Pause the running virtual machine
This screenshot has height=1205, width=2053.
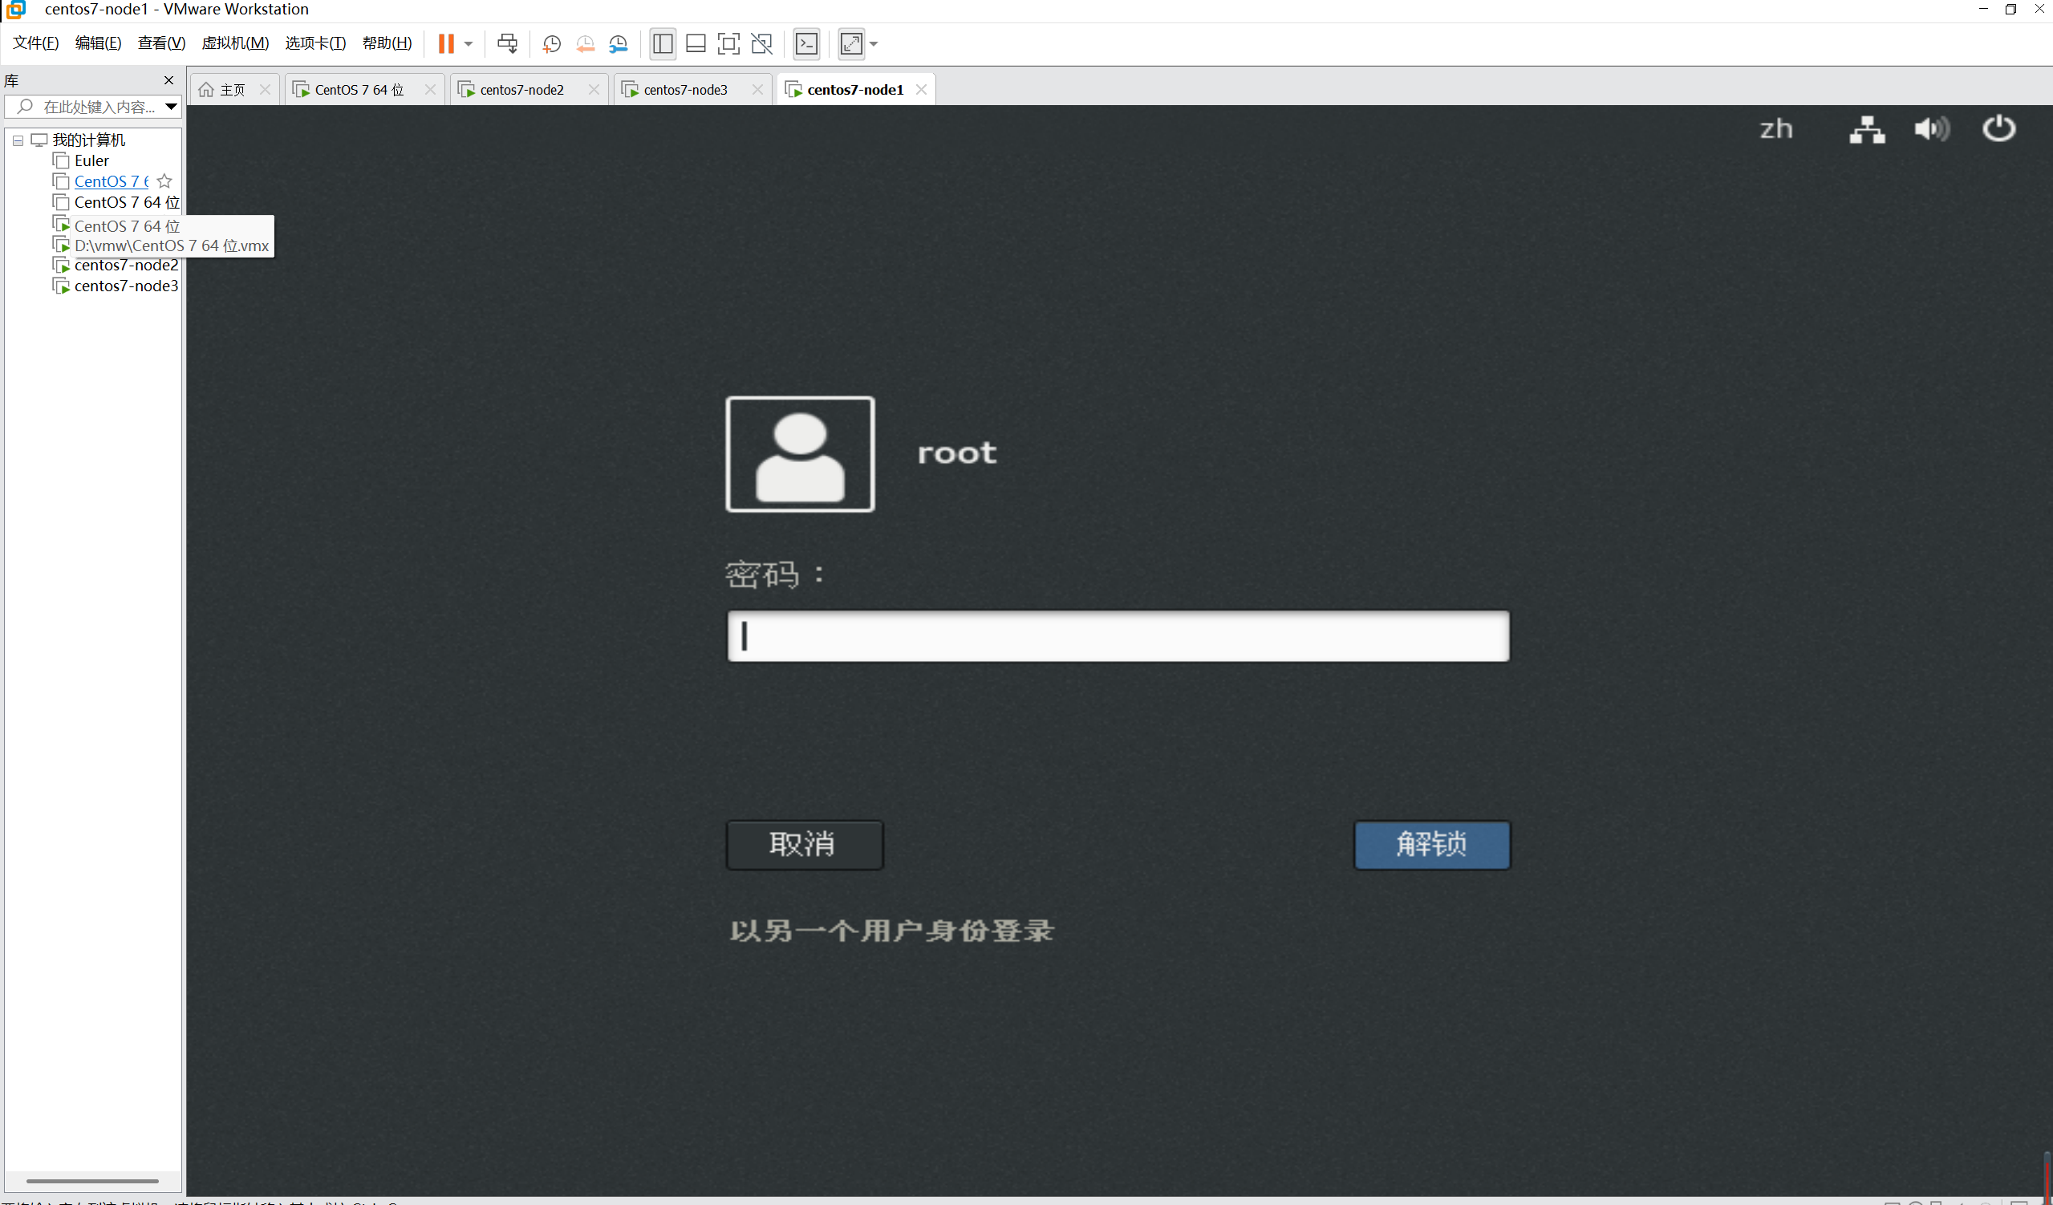pyautogui.click(x=445, y=43)
